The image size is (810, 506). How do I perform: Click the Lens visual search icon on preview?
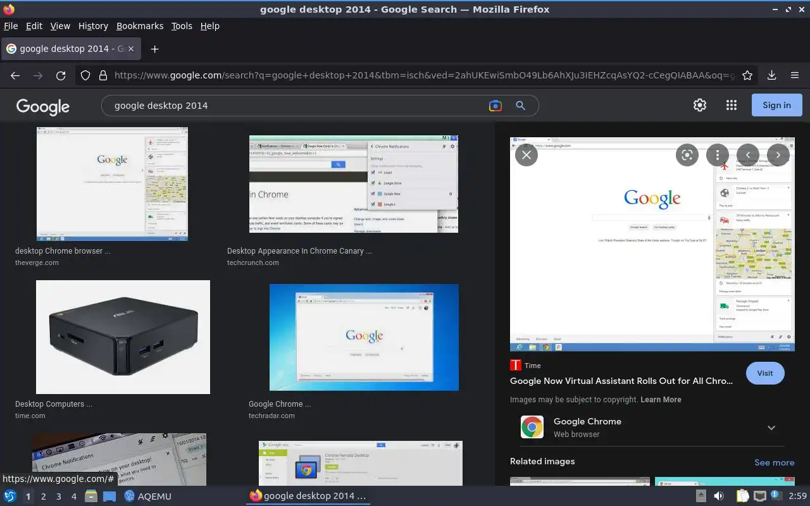click(687, 155)
